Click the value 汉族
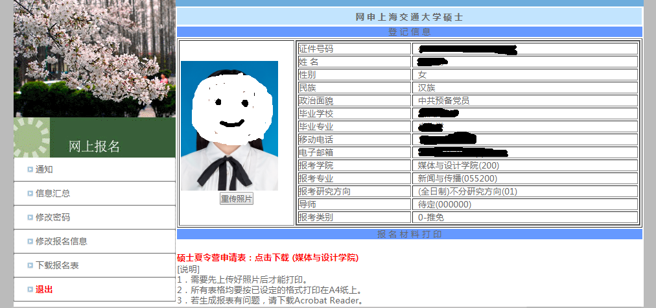 [x=427, y=88]
